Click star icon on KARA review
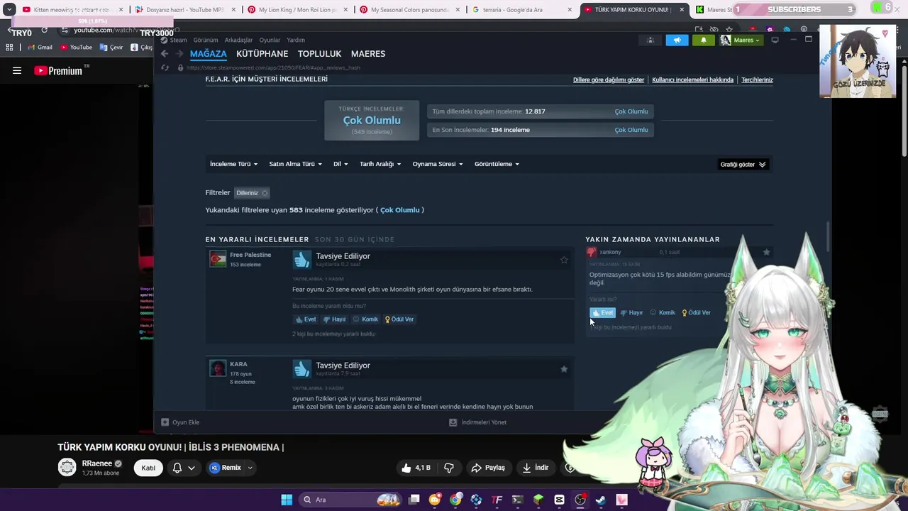This screenshot has width=908, height=511. click(564, 369)
